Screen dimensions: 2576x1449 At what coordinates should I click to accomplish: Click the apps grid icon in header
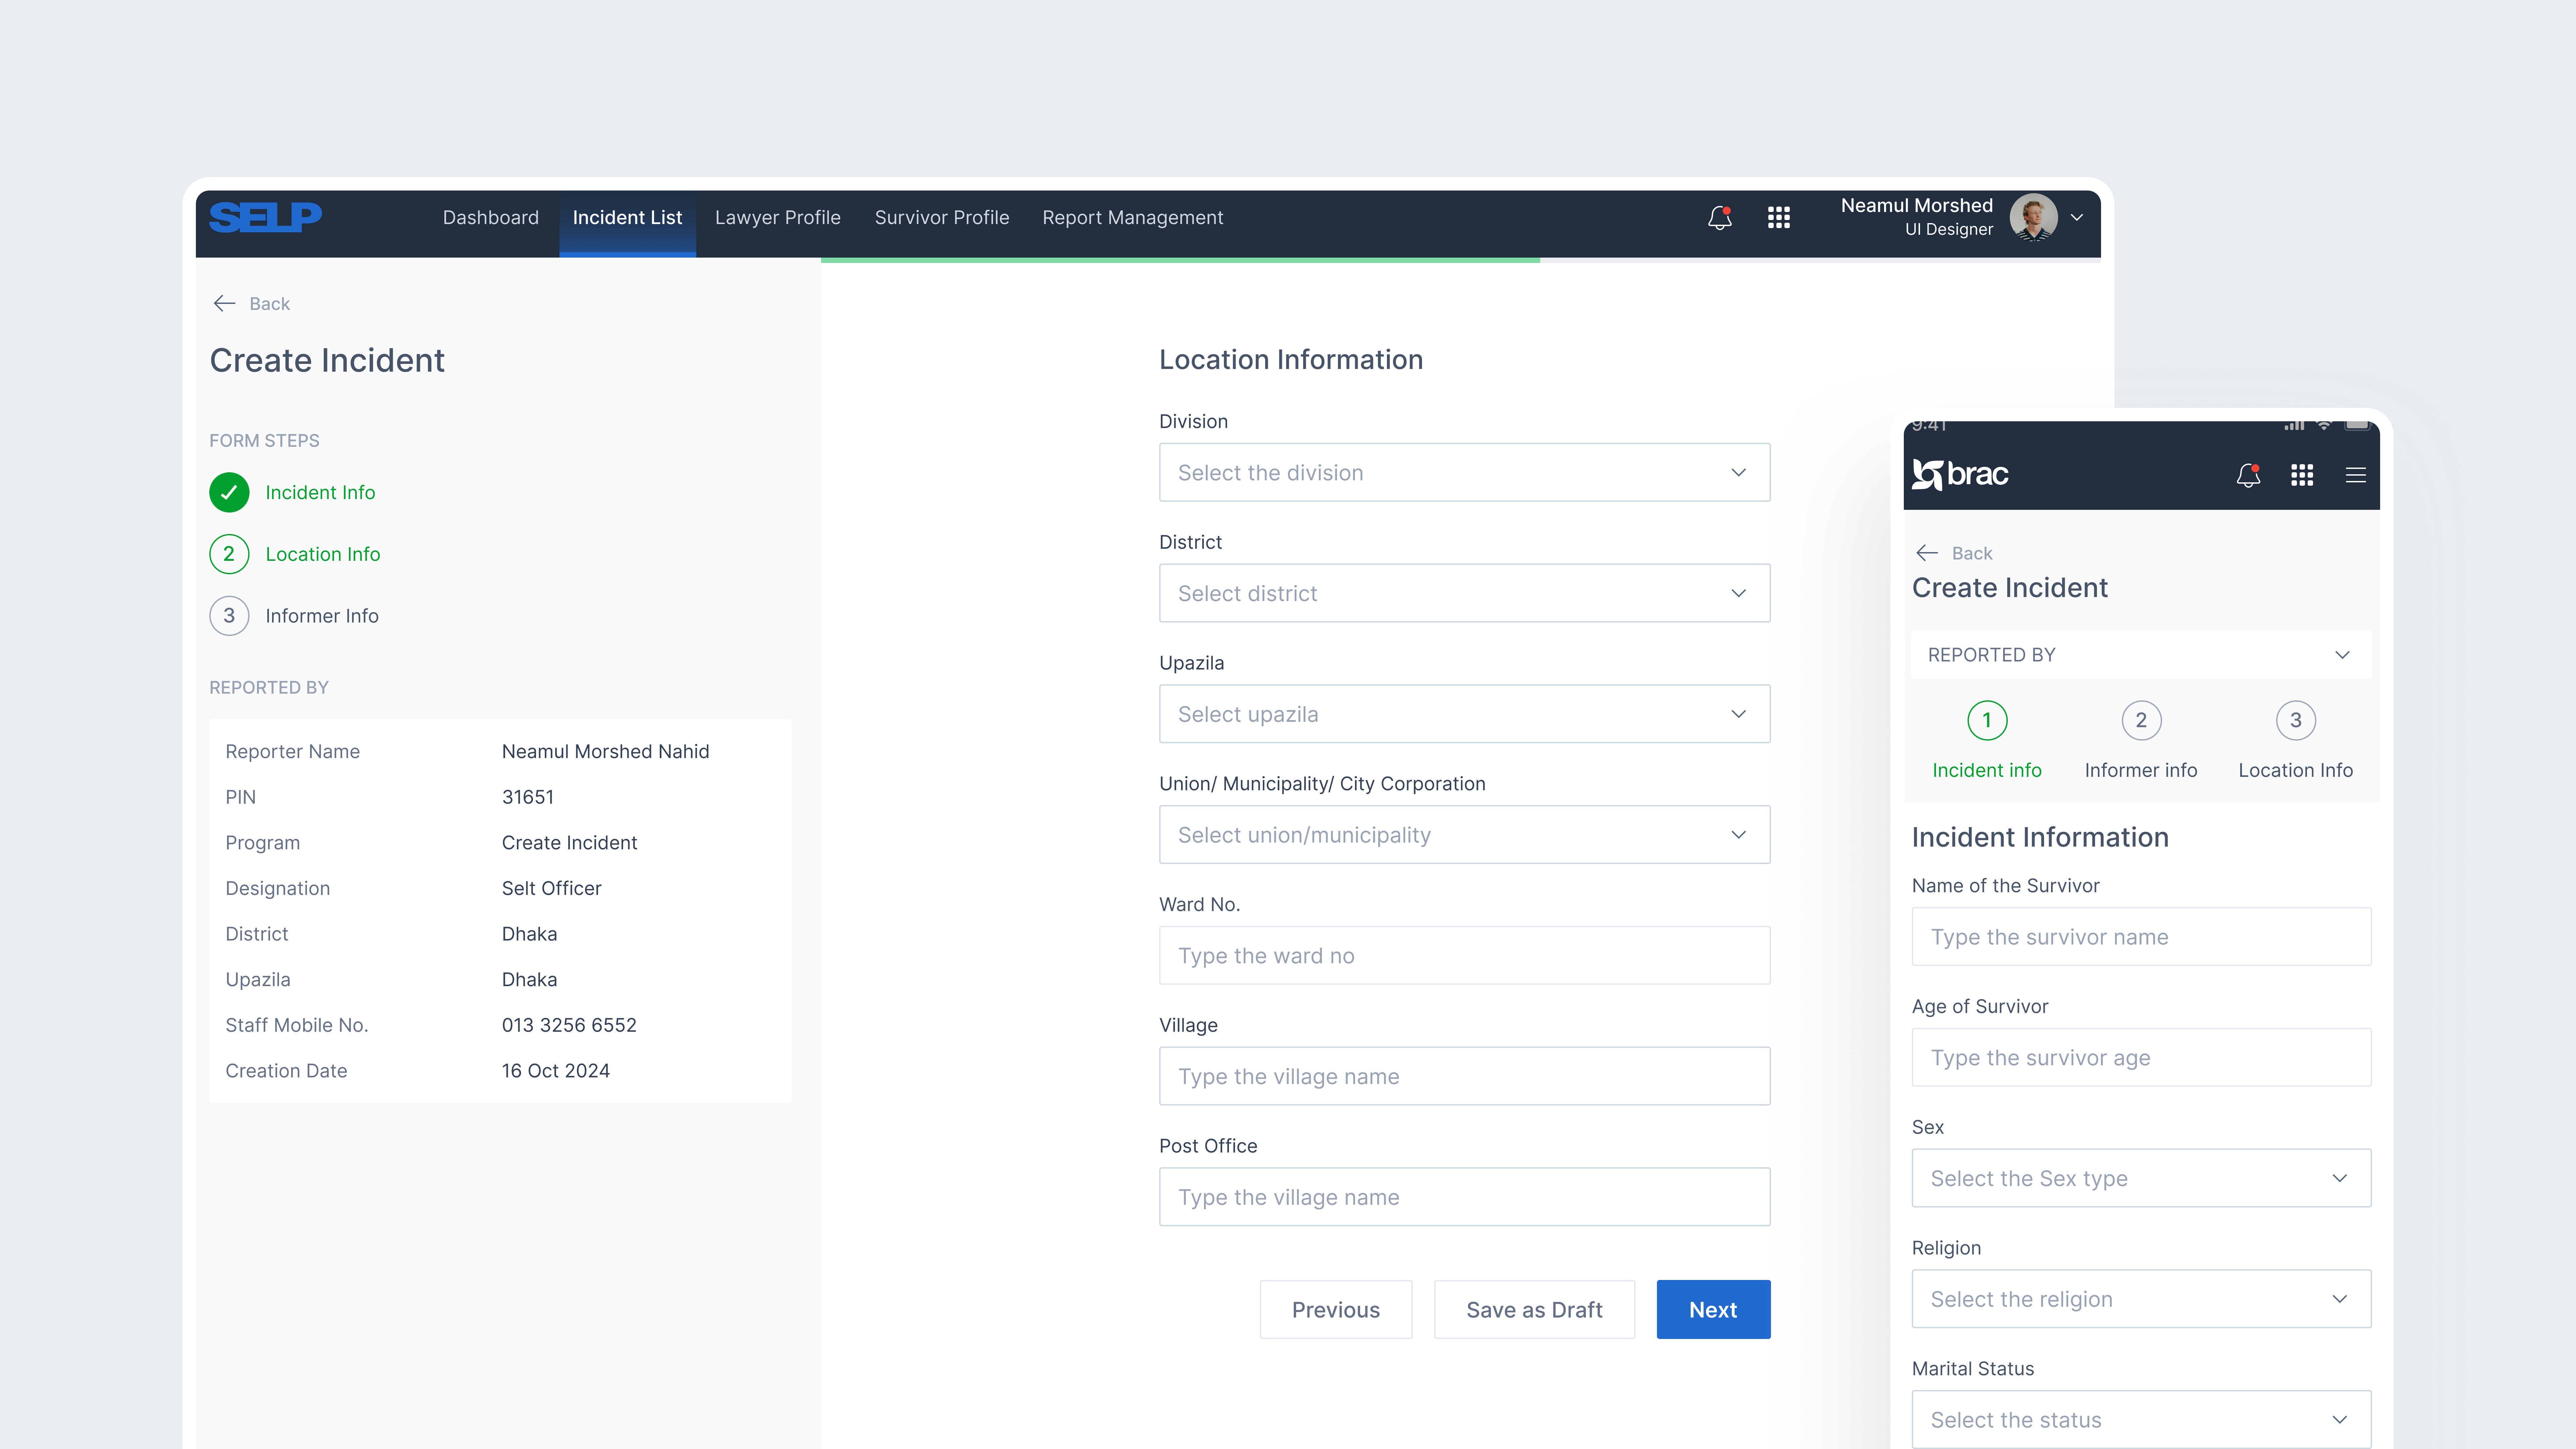coord(1779,217)
